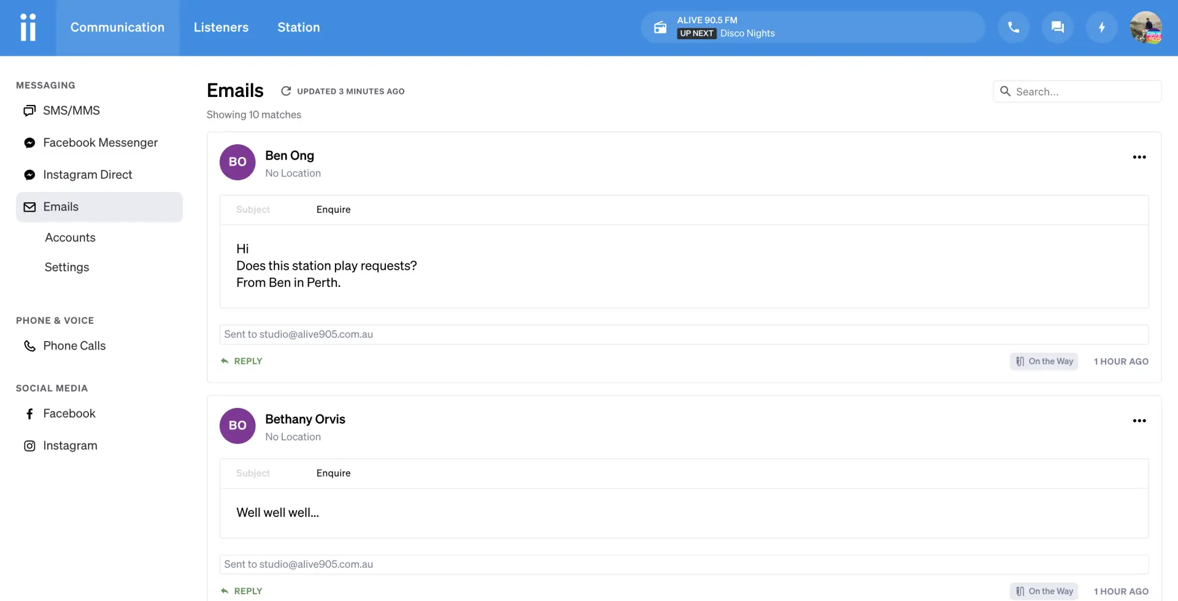Screen dimensions: 1178x601
Task: Go to Facebook Messenger inbox
Action: pos(100,143)
